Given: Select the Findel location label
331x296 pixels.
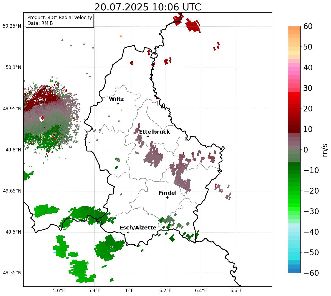Looking at the screenshot, I should click(x=168, y=193).
